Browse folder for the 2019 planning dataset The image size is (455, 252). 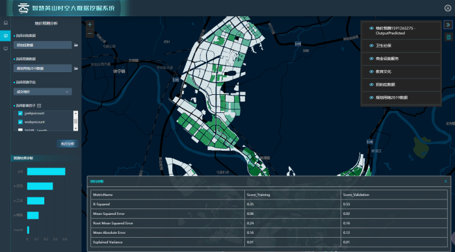coord(76,68)
